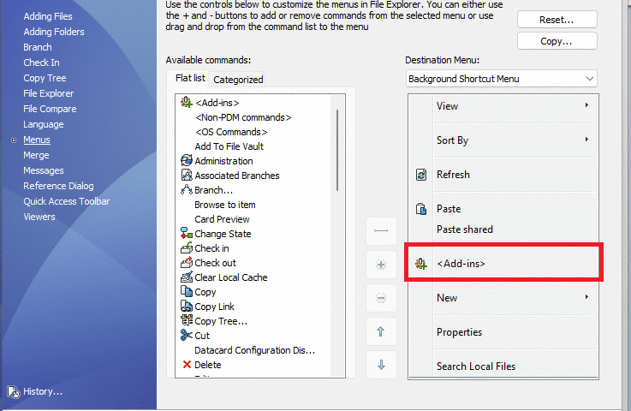
Task: Open the Quick Access Toolbar topic
Action: [x=67, y=201]
